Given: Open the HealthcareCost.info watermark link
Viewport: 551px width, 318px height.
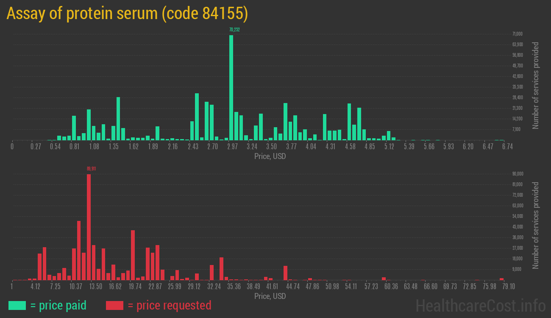Looking at the screenshot, I should coord(480,305).
